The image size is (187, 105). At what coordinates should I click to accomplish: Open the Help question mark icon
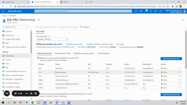156,11
